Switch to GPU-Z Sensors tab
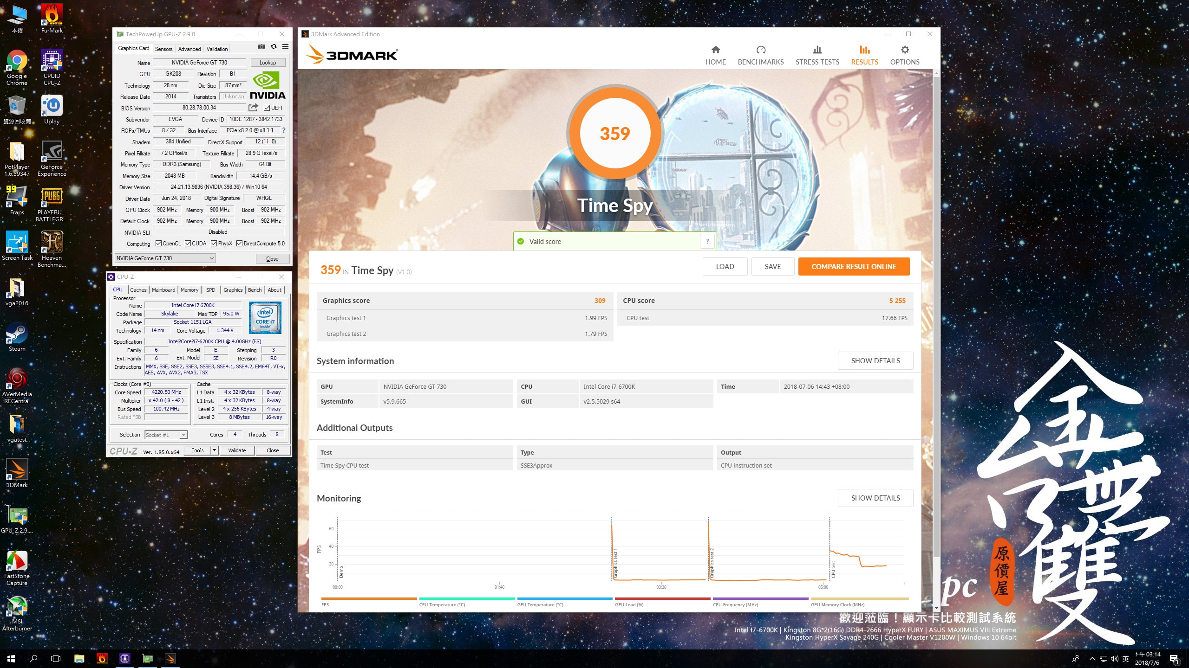Viewport: 1189px width, 668px height. [163, 49]
